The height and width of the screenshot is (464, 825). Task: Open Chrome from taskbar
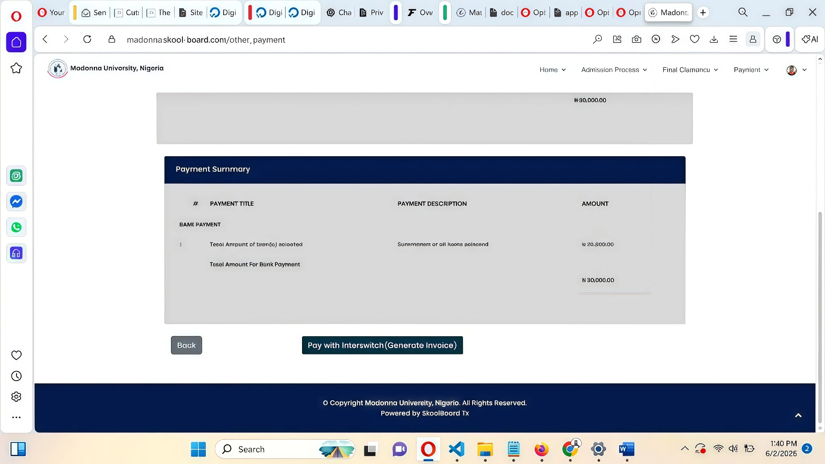point(570,449)
